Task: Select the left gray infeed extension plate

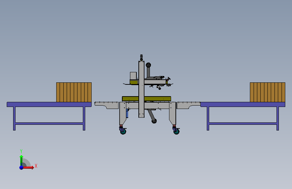Action: point(106,105)
